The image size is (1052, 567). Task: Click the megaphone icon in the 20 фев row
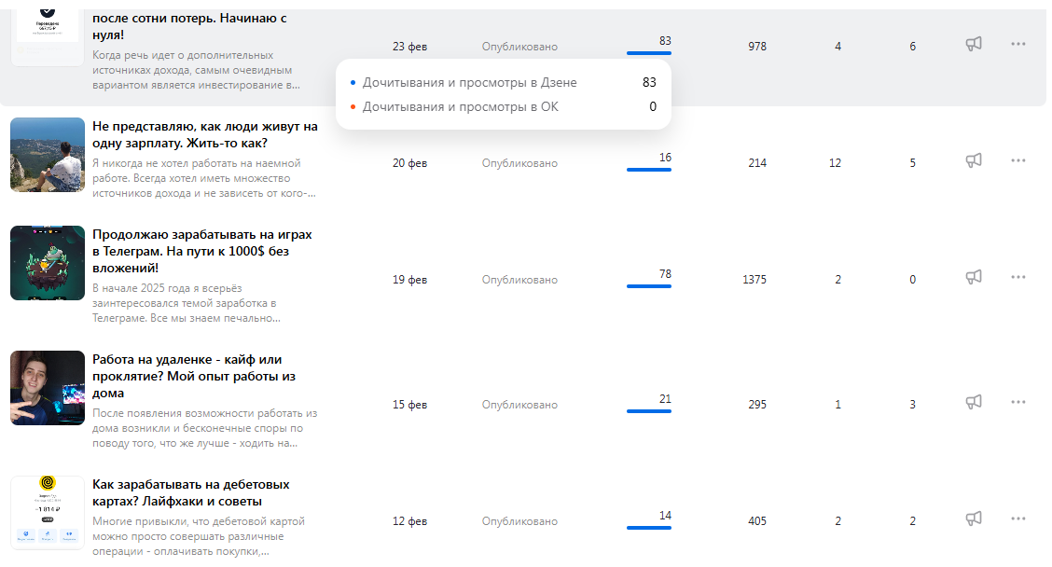[x=974, y=160]
